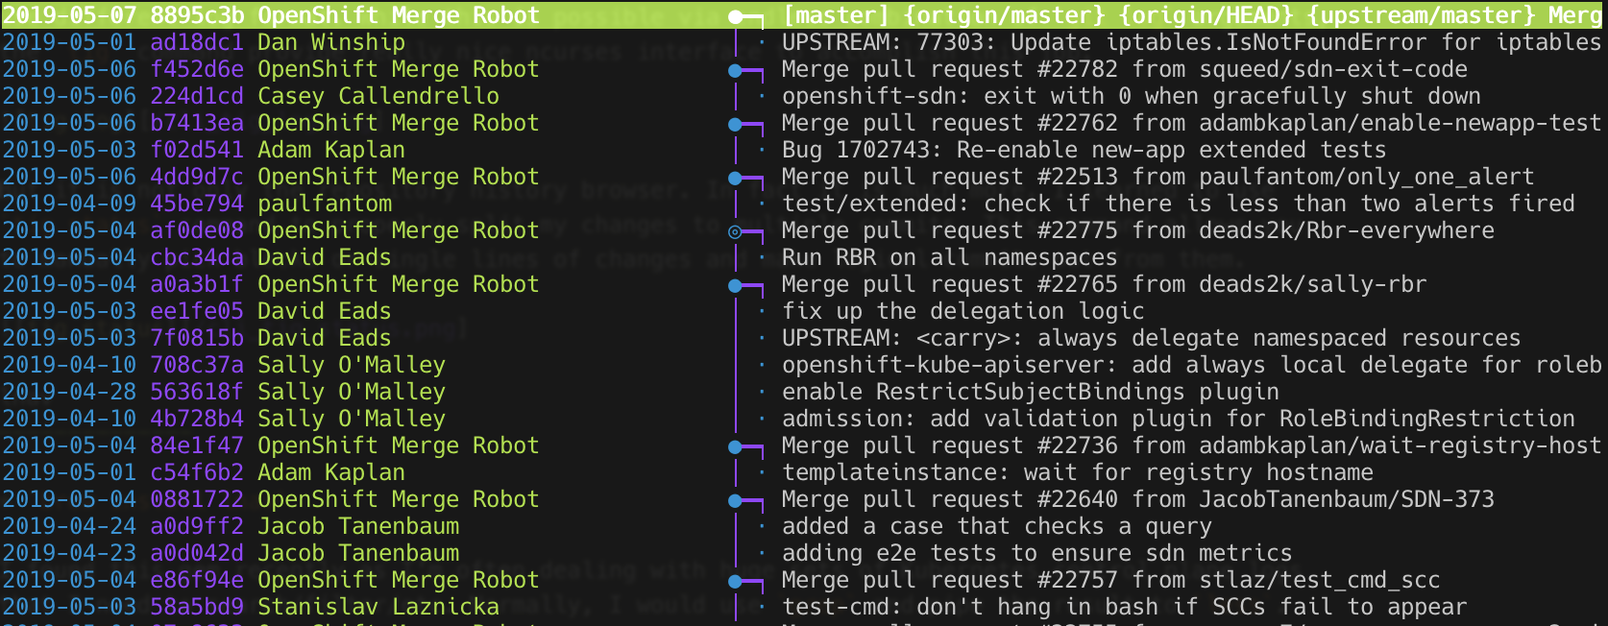Click commit hash 58a5bd9
The image size is (1608, 626).
[197, 607]
